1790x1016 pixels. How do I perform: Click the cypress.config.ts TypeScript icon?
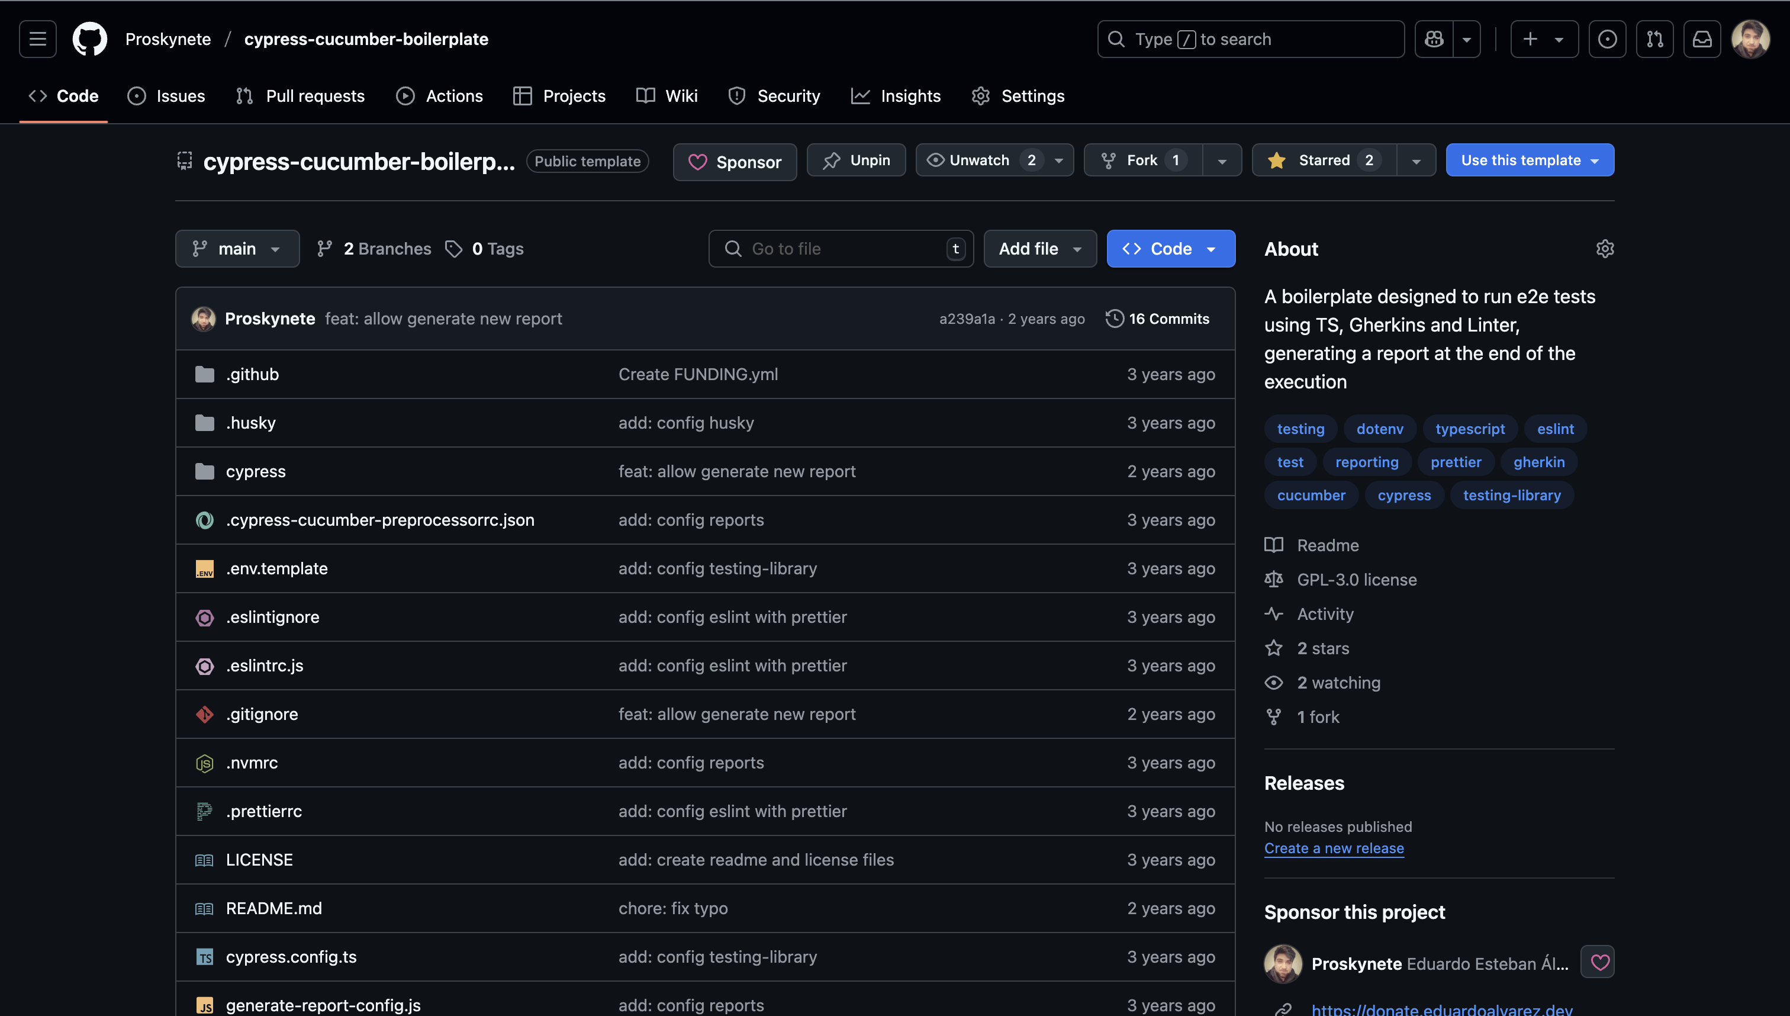[204, 957]
